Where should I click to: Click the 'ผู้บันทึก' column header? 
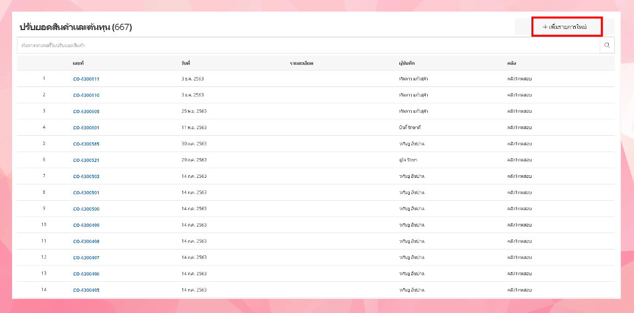406,63
